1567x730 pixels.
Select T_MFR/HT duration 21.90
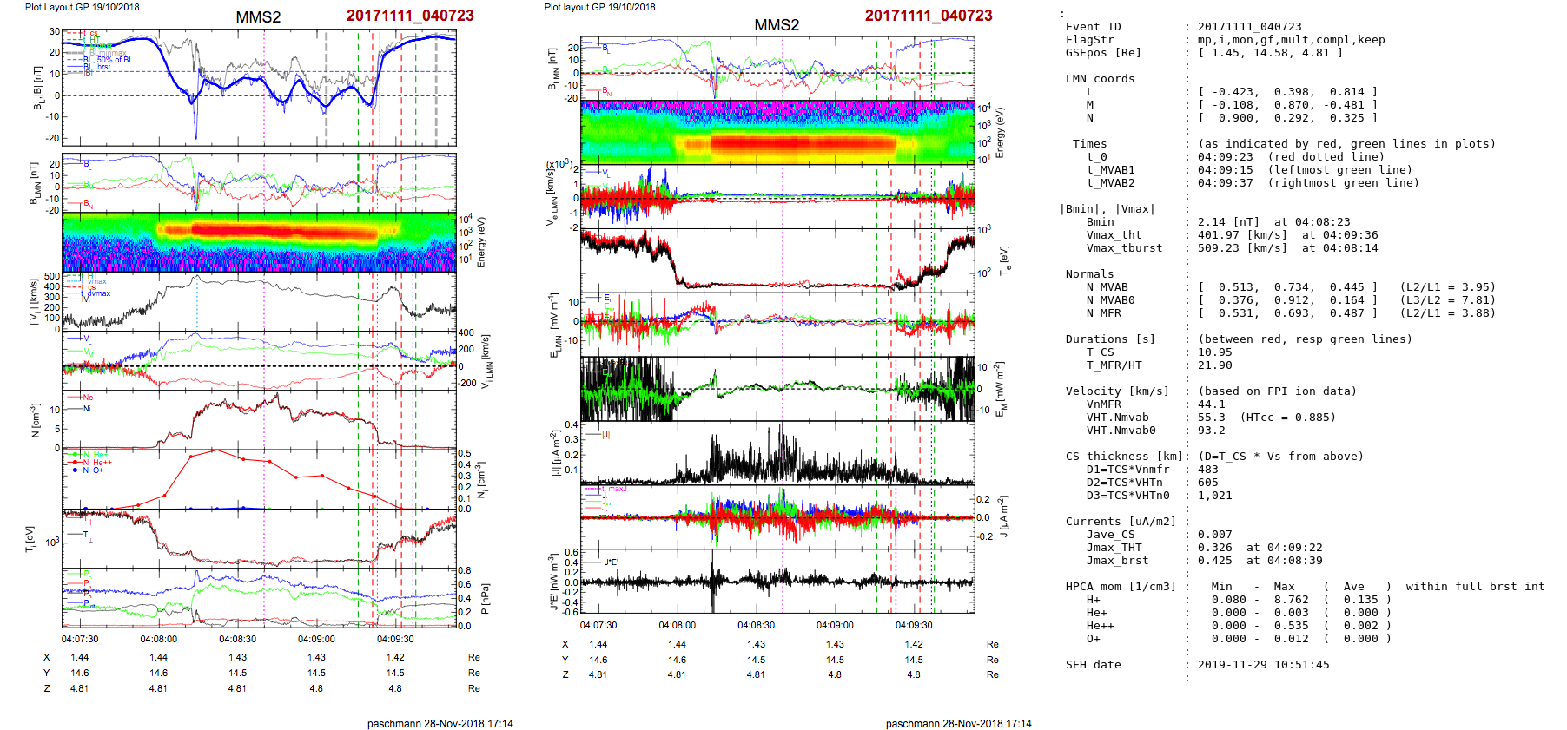click(1215, 365)
